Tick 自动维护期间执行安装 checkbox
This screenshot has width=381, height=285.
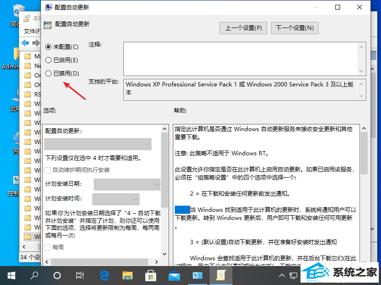[48, 170]
